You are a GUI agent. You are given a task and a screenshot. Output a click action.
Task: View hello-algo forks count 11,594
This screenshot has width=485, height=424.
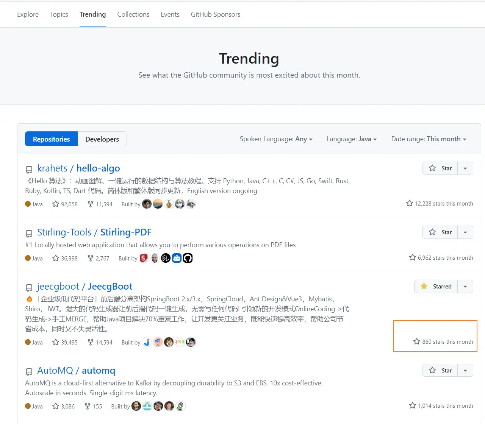[100, 204]
